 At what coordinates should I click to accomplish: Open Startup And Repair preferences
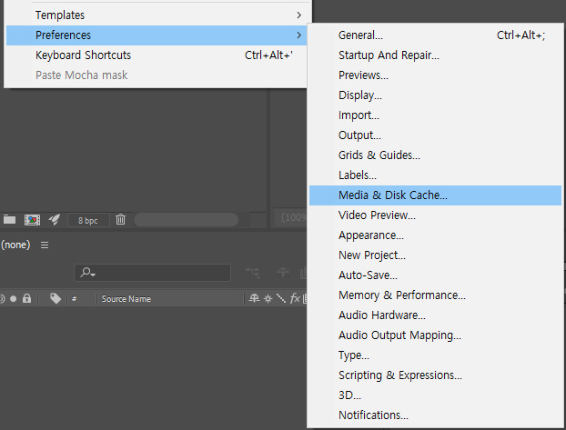(435, 55)
